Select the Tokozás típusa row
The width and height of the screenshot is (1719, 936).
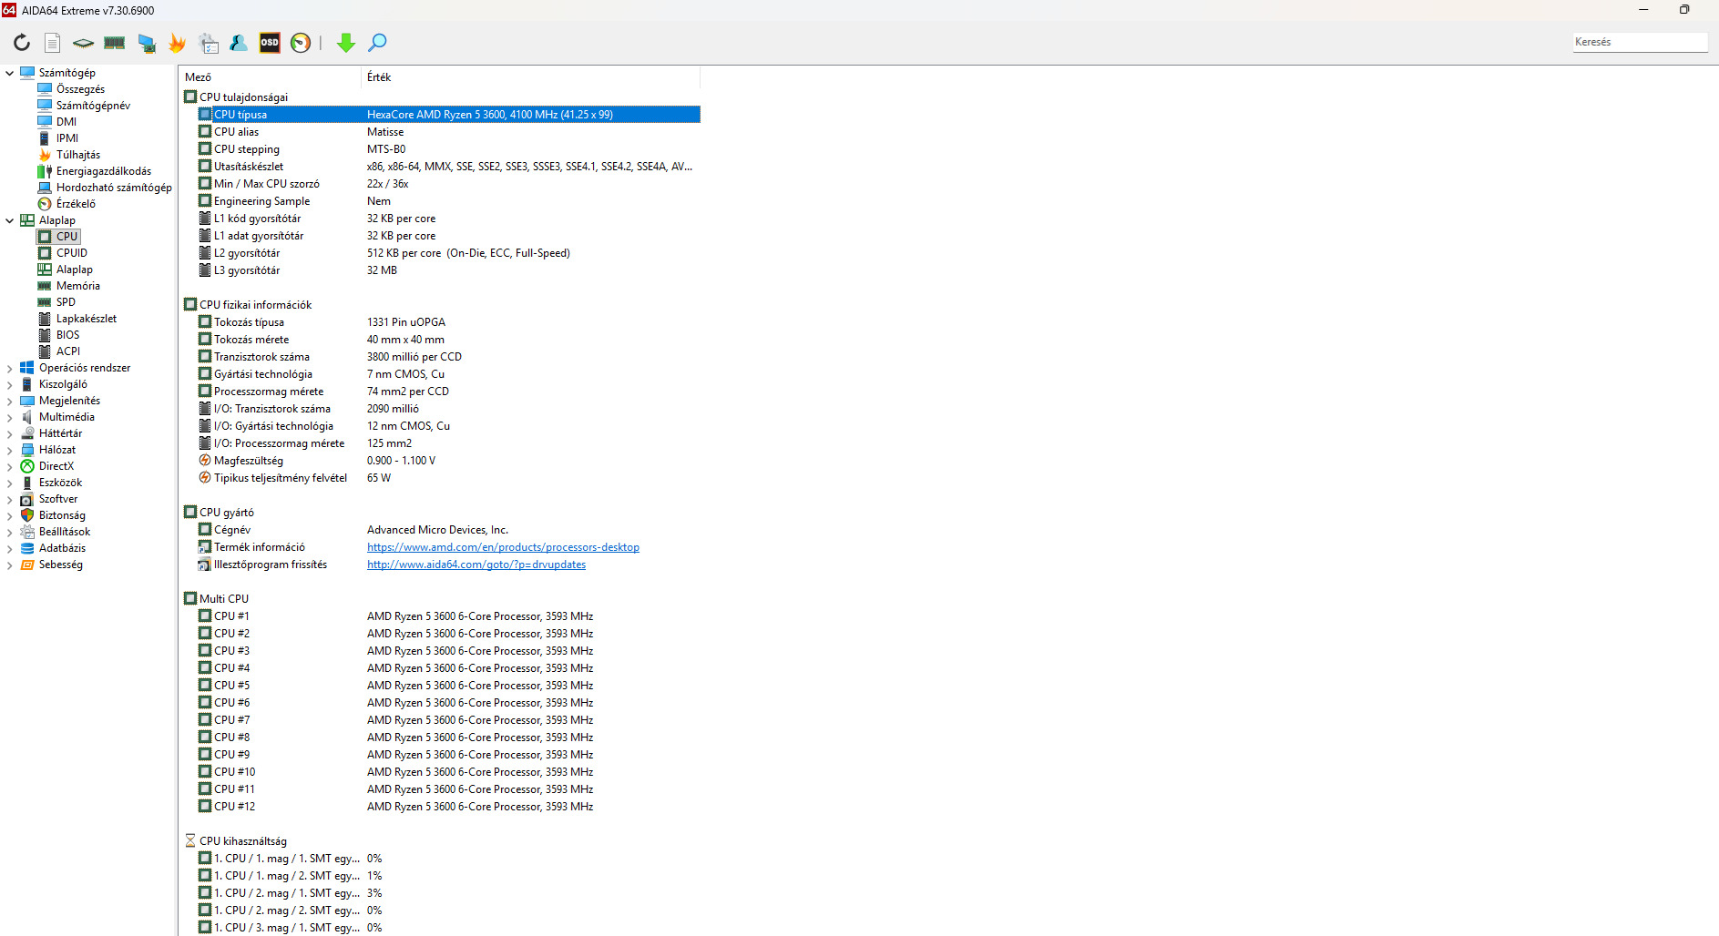tap(449, 322)
